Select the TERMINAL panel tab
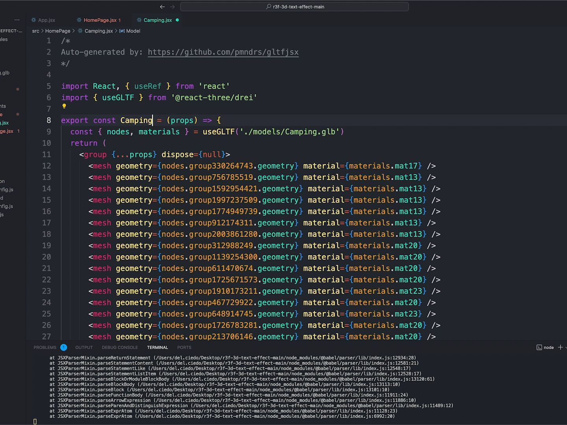567x425 pixels. click(x=157, y=347)
